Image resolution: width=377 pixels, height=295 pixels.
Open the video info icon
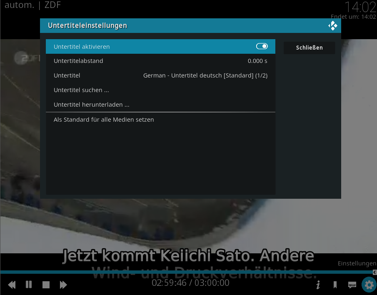click(x=318, y=285)
